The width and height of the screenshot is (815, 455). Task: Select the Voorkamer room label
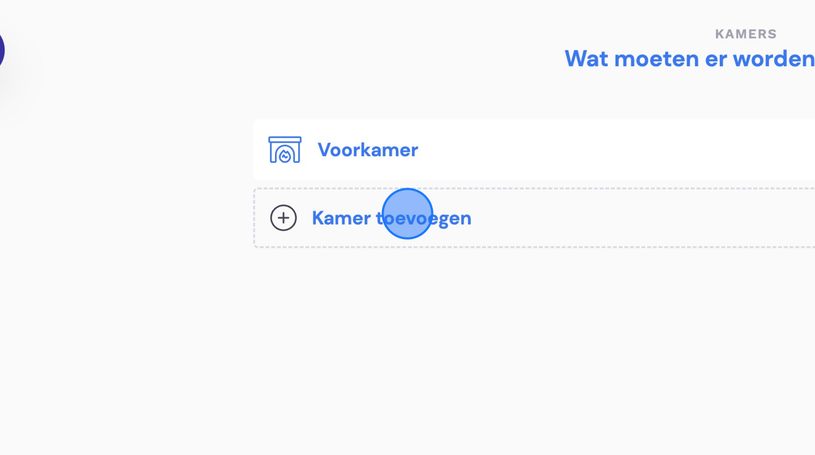[x=367, y=150]
